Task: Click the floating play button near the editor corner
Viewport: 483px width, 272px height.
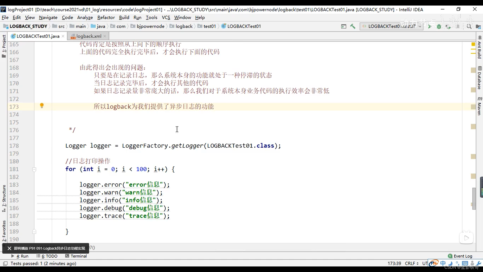Action: (x=466, y=238)
